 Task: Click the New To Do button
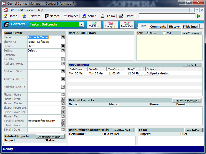coord(194,130)
